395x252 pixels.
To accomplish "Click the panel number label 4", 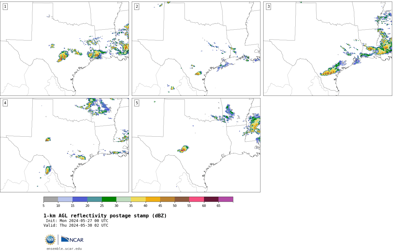I will tap(5, 103).
